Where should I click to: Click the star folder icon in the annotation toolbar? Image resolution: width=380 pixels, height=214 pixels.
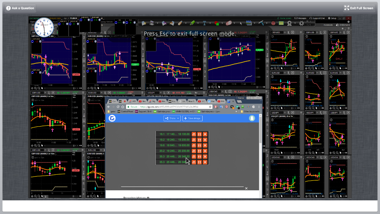144,23
